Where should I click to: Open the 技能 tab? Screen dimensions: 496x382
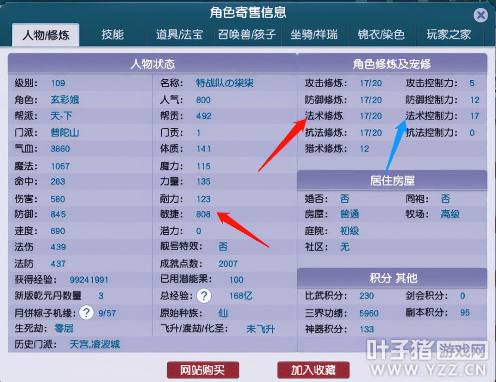pos(113,35)
